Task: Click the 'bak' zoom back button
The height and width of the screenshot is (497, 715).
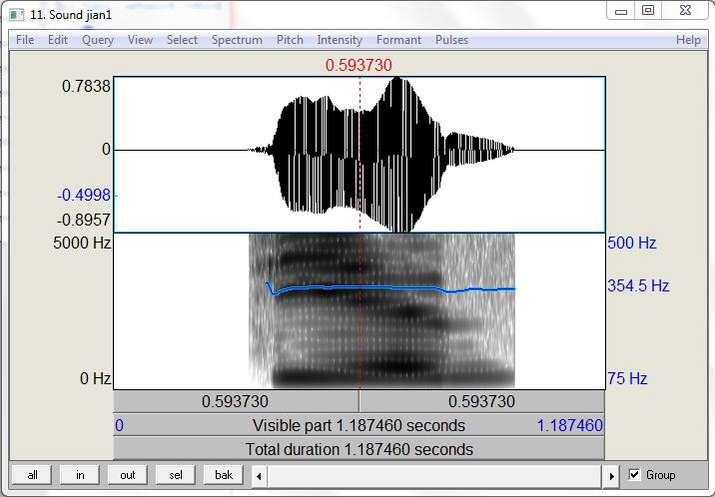Action: pos(224,475)
